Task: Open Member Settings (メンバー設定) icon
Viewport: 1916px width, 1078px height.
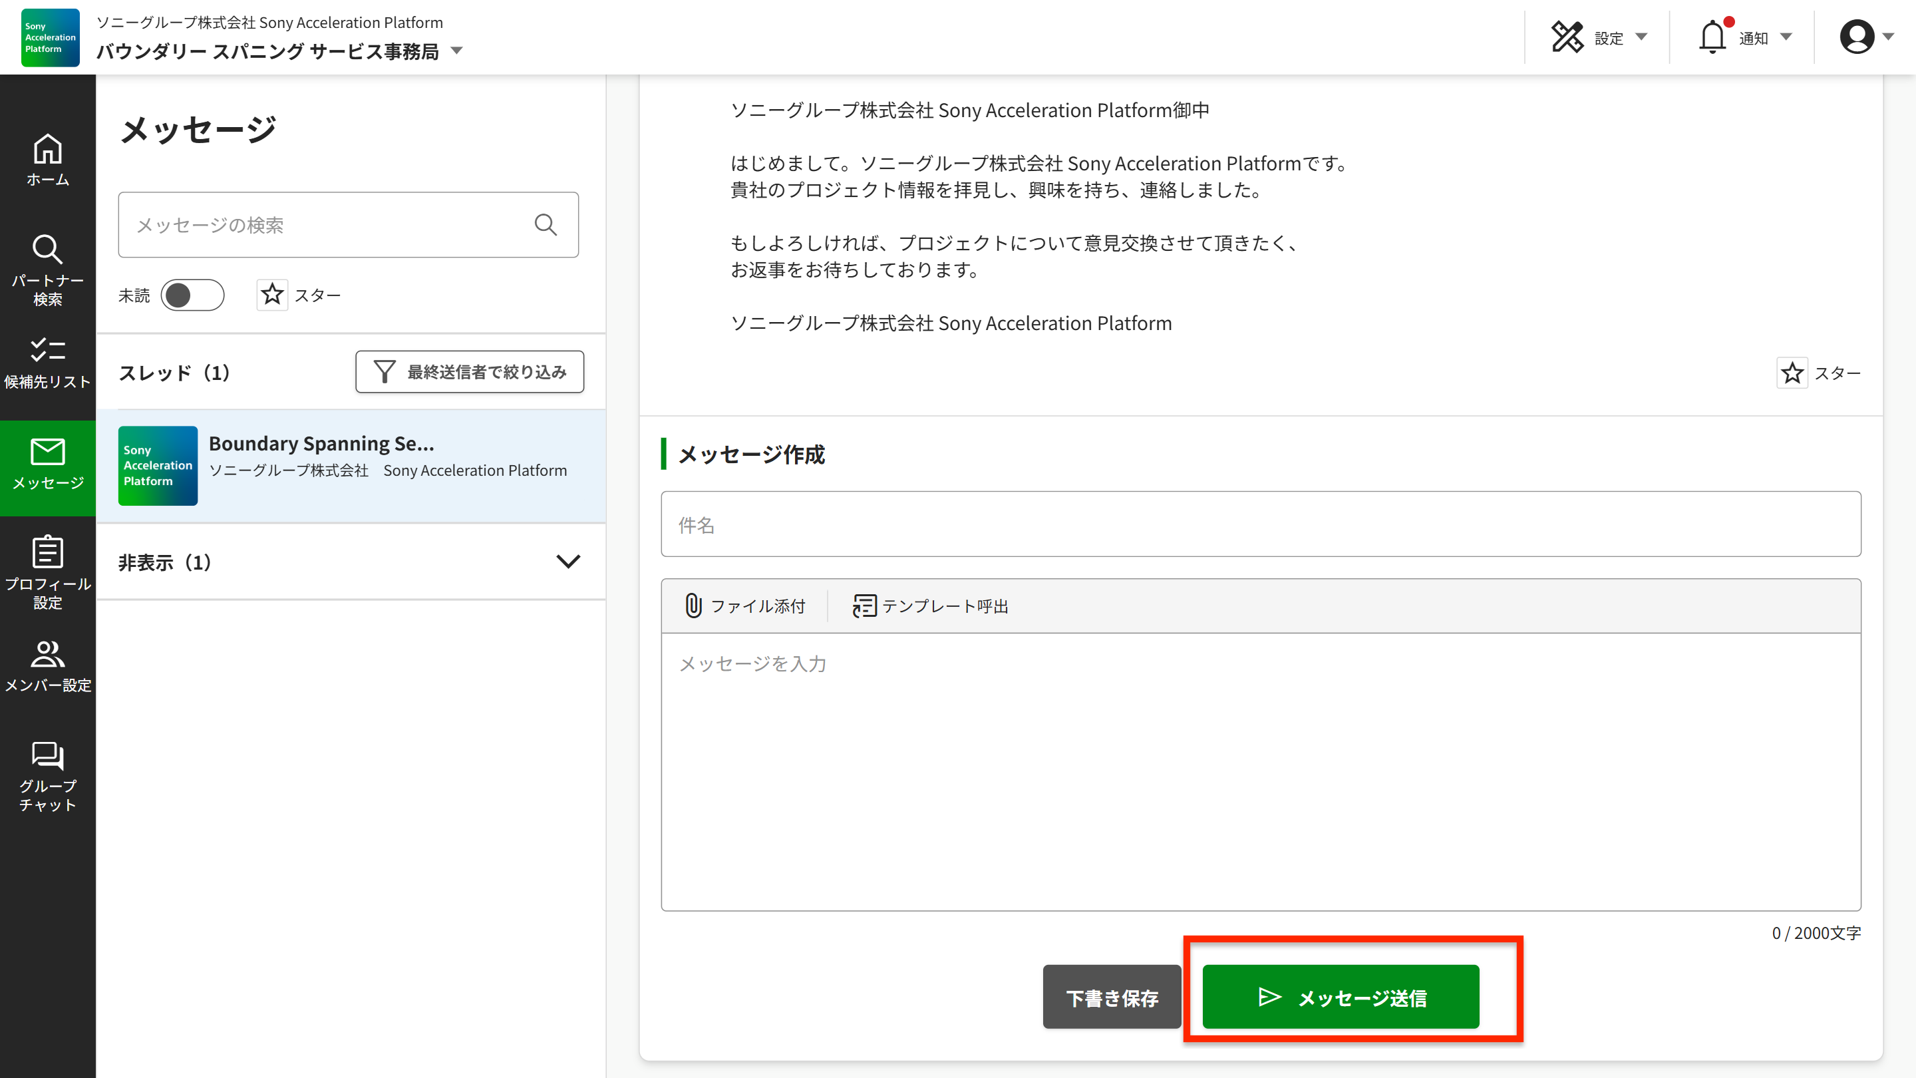Action: pos(48,666)
